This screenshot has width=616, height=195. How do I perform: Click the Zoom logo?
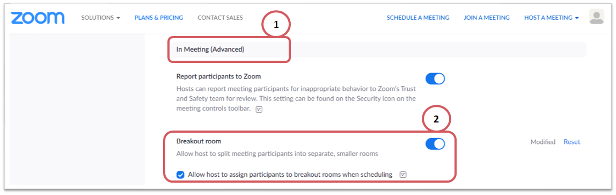(x=38, y=18)
